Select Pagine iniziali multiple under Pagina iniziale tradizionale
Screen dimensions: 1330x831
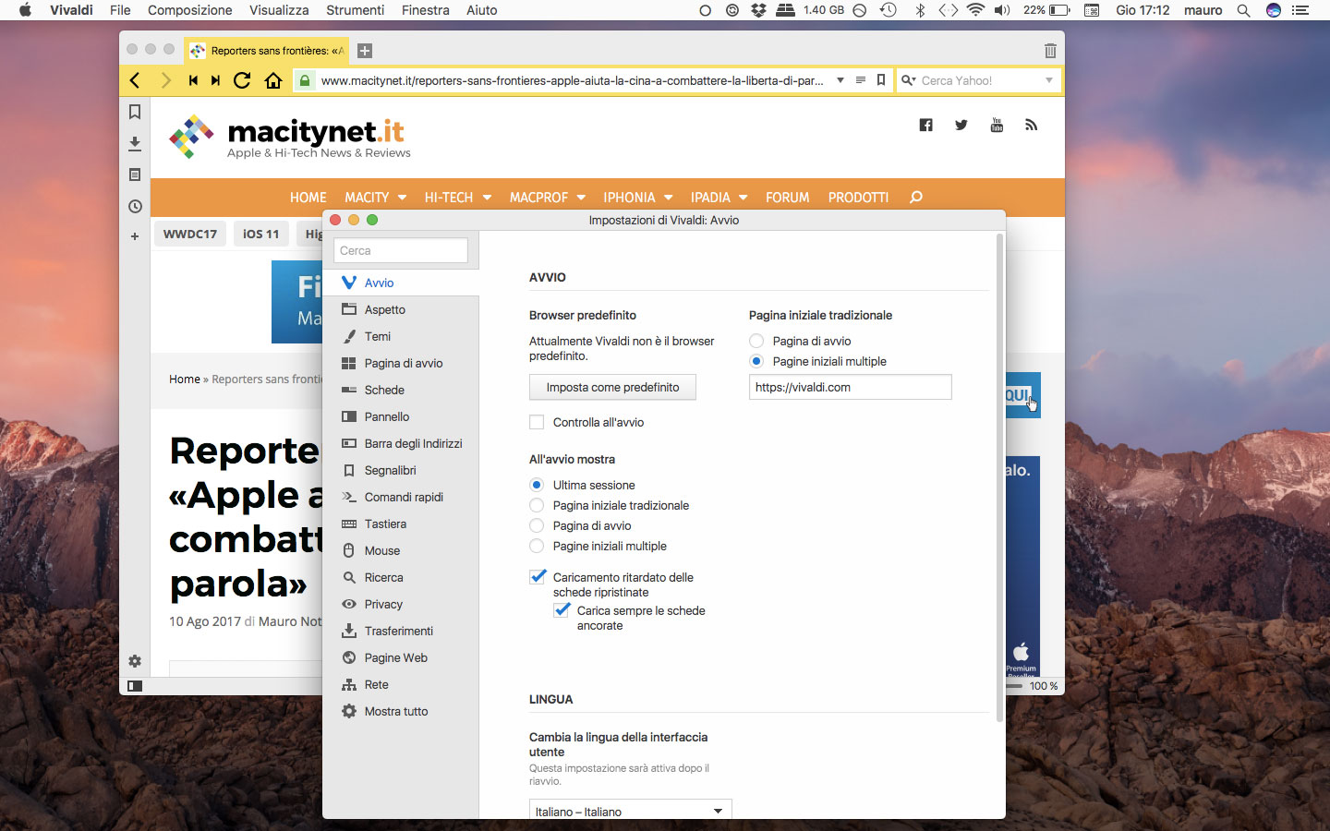tap(756, 361)
